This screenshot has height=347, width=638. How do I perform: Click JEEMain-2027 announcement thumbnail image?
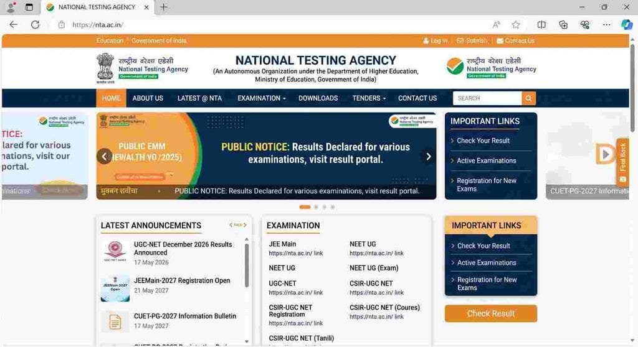point(115,288)
